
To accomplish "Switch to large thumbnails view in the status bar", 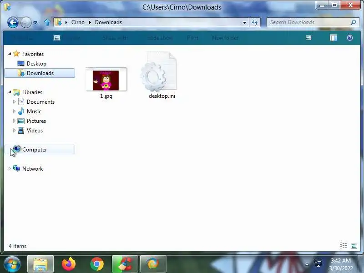I will pos(354,246).
